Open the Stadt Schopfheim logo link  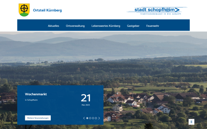(x=157, y=11)
